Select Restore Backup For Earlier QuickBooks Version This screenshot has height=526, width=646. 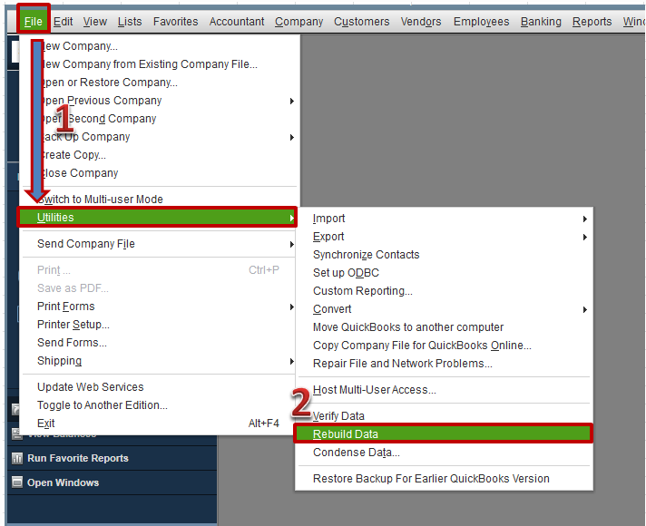click(x=431, y=479)
